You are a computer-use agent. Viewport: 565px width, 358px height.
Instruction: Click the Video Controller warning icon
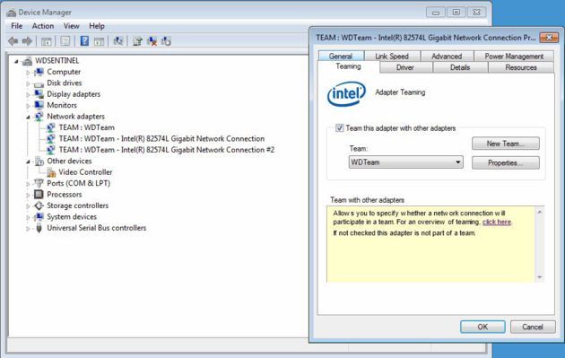tap(51, 172)
